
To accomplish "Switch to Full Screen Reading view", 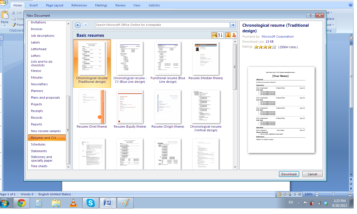I will coord(285,194).
